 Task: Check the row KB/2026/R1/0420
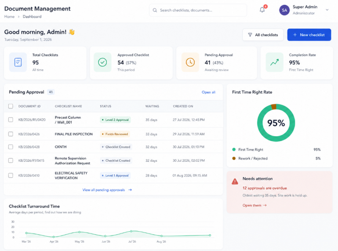(x=11, y=120)
